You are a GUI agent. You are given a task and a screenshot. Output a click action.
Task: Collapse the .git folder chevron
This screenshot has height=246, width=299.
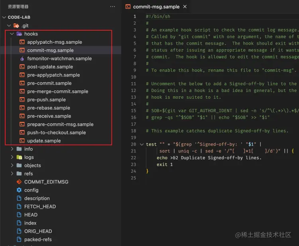tap(9, 25)
